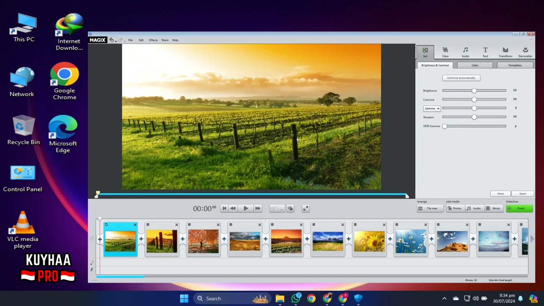Add transition before the first photo
Image resolution: width=544 pixels, height=306 pixels.
[x=100, y=239]
